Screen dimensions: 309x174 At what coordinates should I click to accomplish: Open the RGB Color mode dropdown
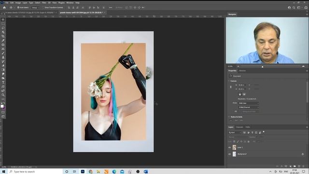pos(248,103)
